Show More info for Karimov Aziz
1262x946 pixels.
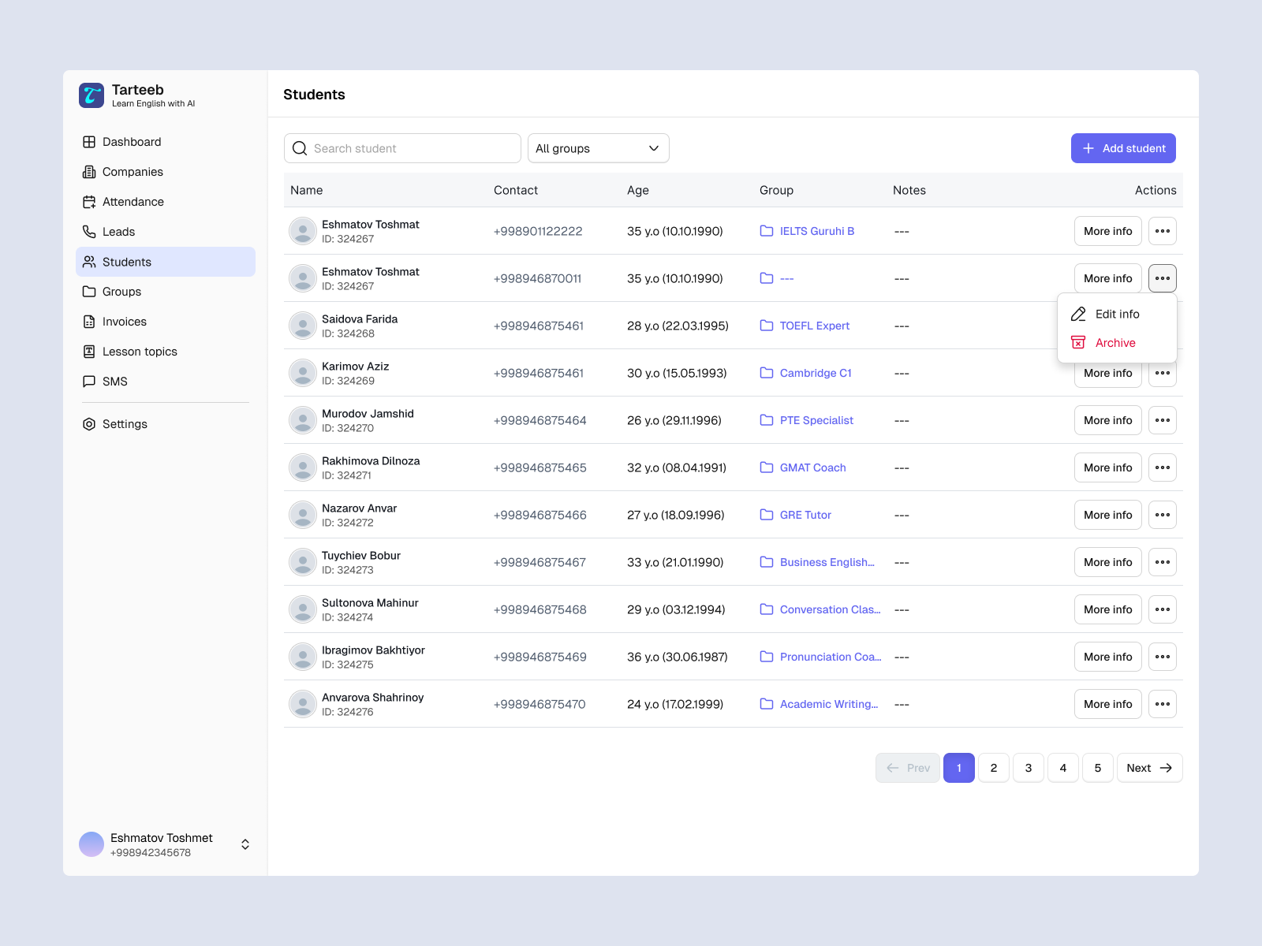click(1107, 373)
